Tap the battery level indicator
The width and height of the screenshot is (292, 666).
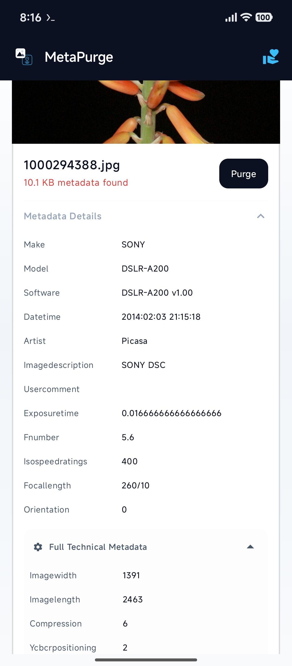(264, 17)
